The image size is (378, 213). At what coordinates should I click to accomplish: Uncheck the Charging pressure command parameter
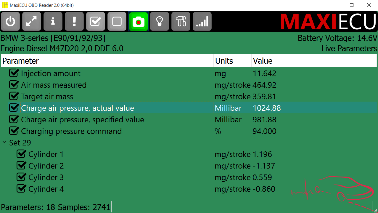[14, 131]
